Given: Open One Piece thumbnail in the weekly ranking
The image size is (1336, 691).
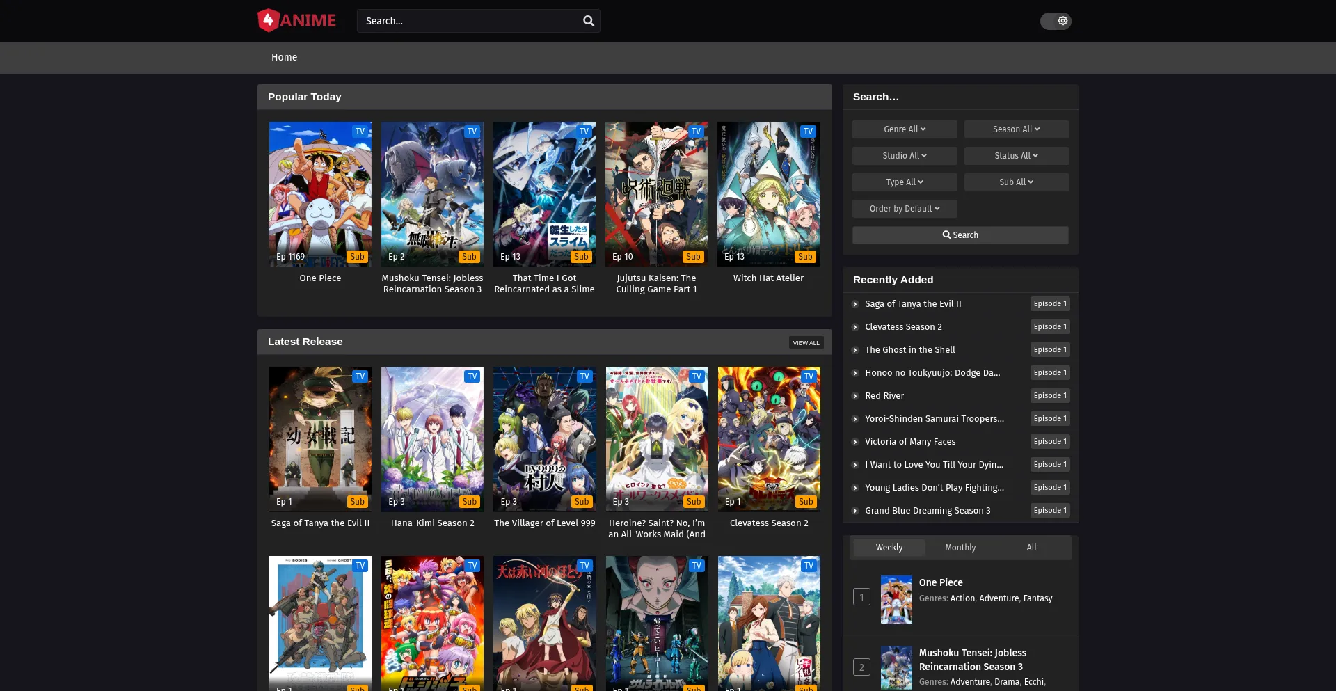Looking at the screenshot, I should click(x=896, y=600).
